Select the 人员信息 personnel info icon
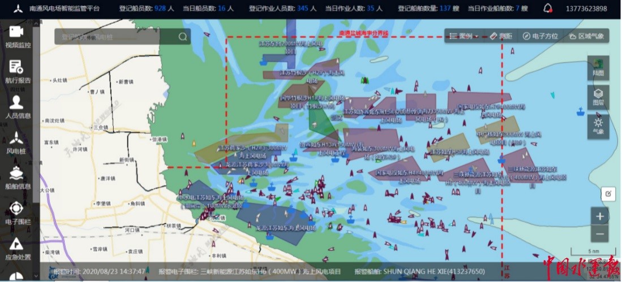The image size is (622, 282). pos(17,107)
